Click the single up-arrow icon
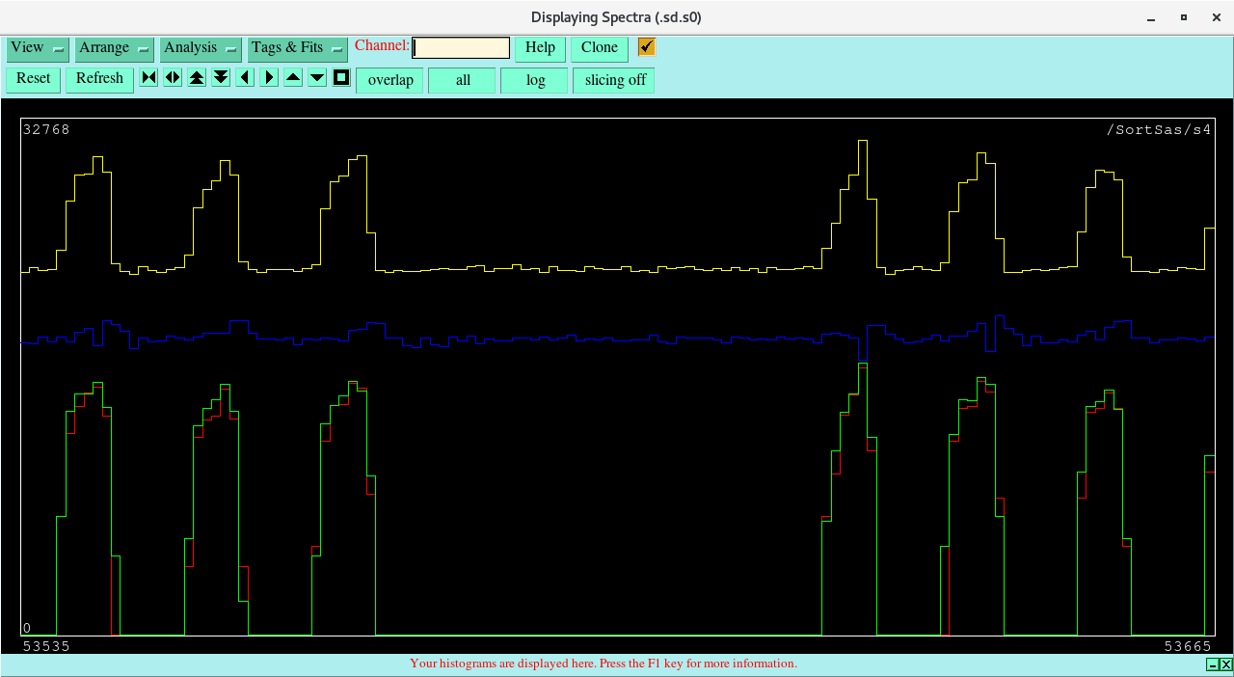 pyautogui.click(x=293, y=78)
